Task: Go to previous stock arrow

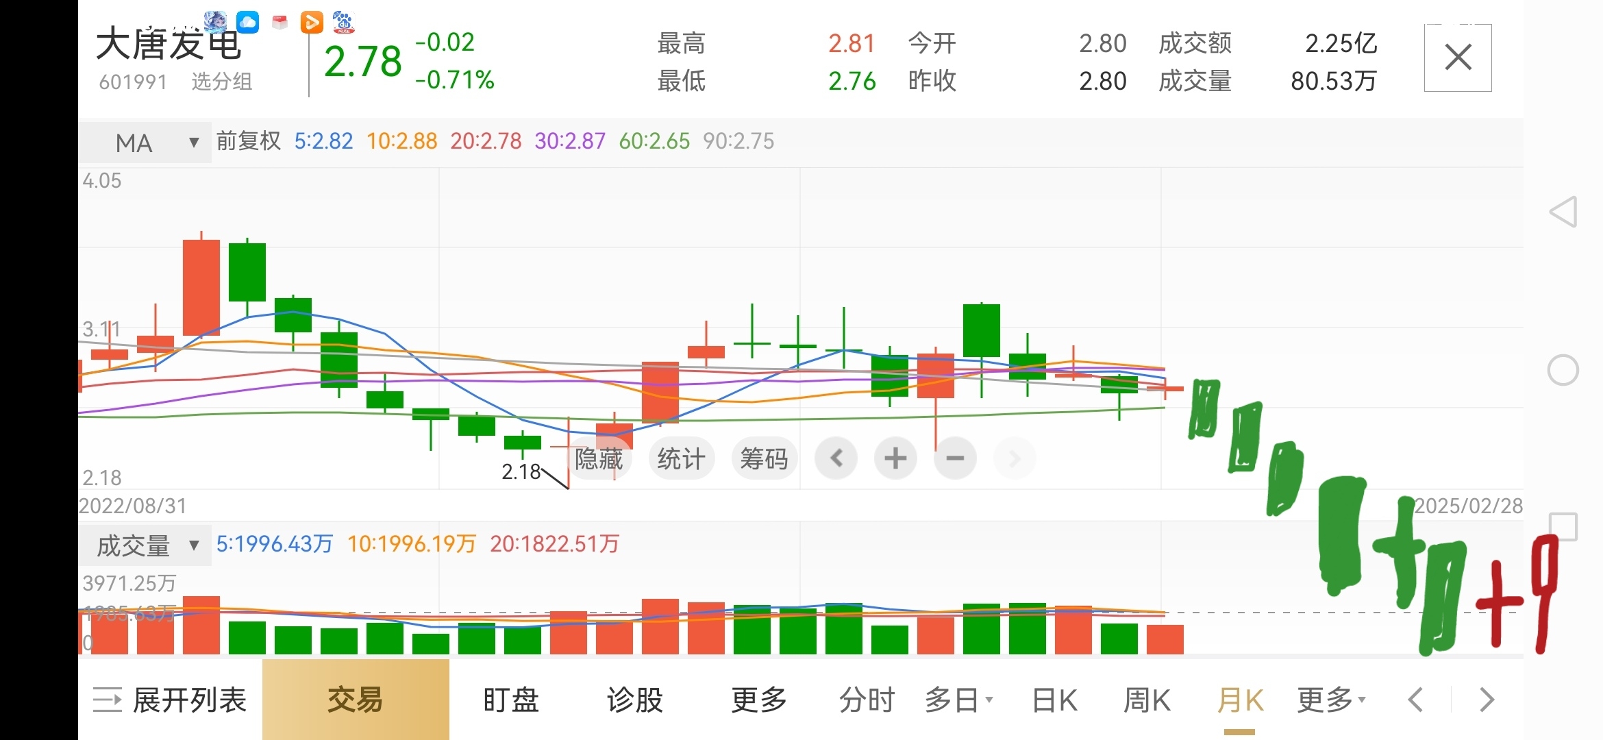Action: point(1415,700)
